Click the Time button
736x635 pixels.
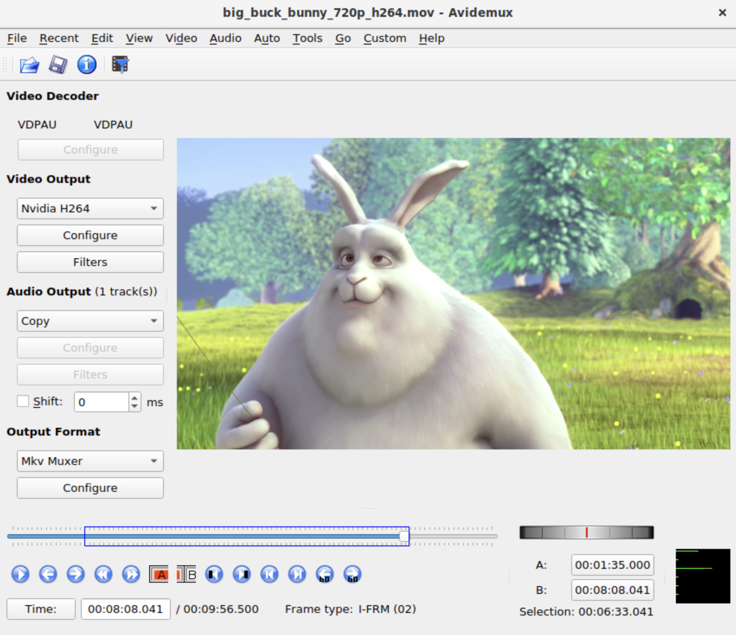coord(41,609)
